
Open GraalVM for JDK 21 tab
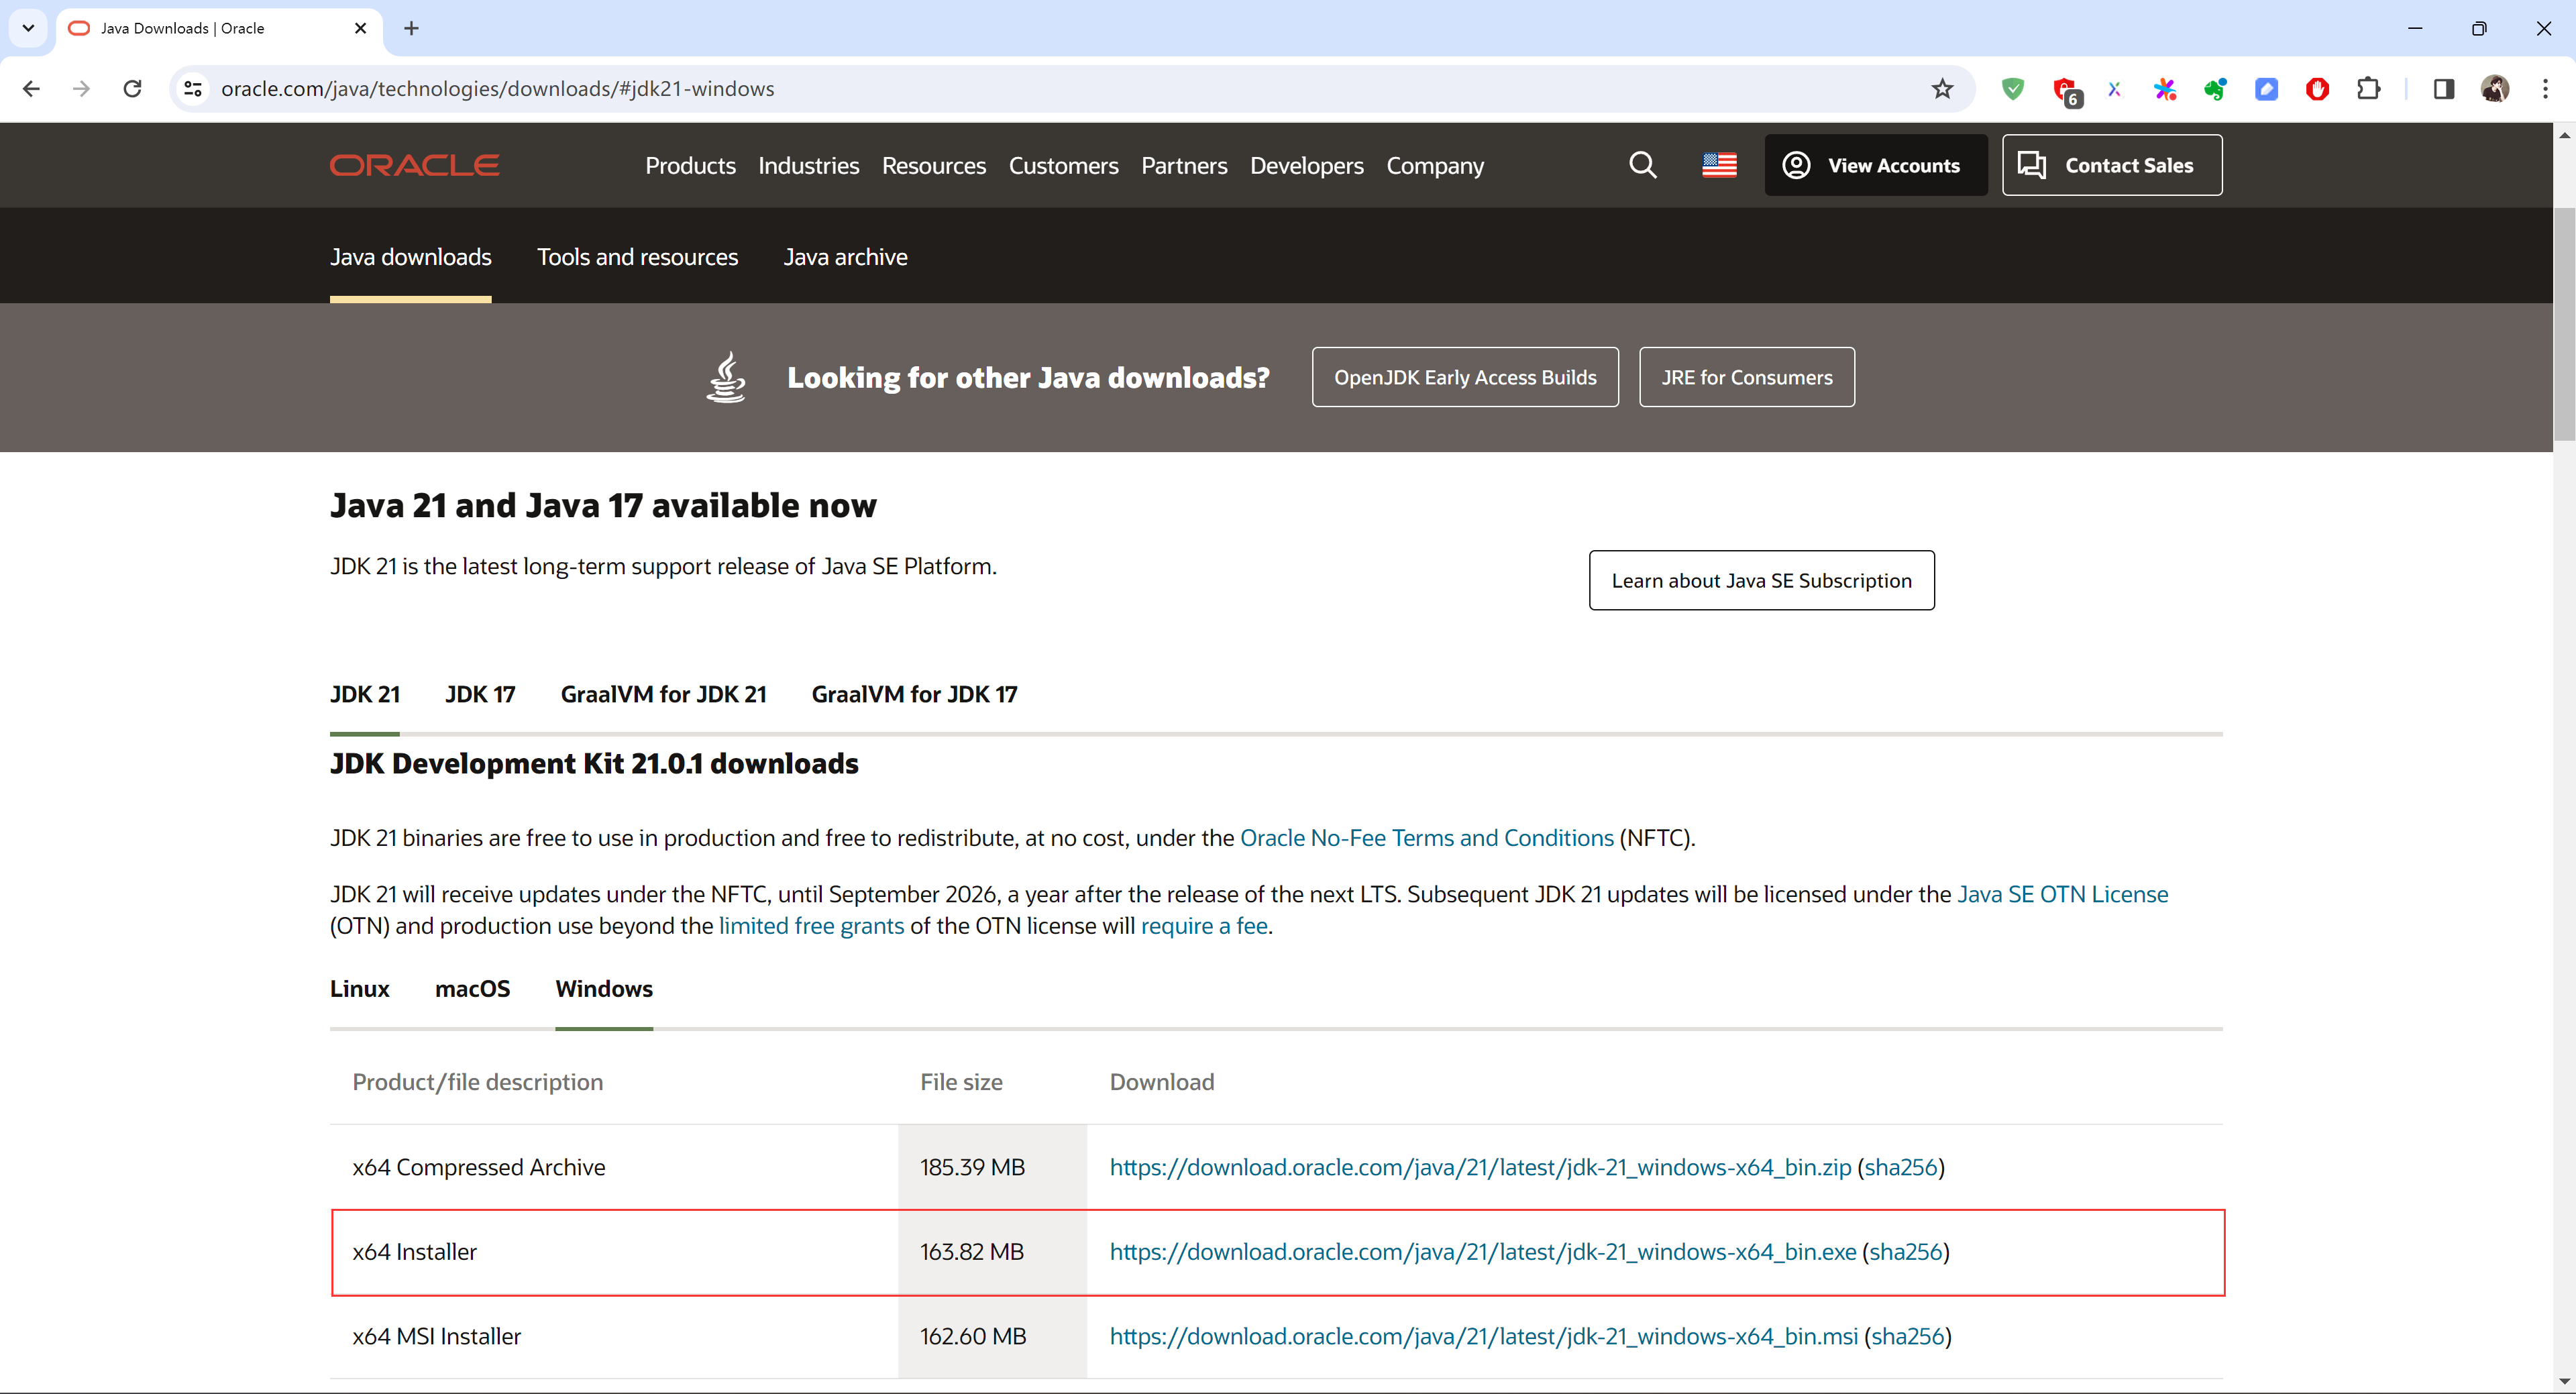663,694
